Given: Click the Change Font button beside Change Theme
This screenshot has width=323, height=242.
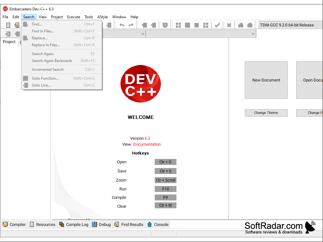Looking at the screenshot, I should pos(310,113).
